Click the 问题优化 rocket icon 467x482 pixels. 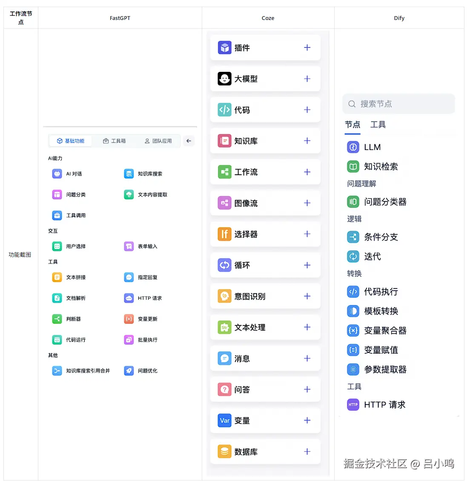click(129, 371)
